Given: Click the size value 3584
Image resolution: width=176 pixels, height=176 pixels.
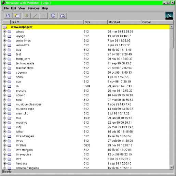Looking at the screenshot, I should (87, 86).
